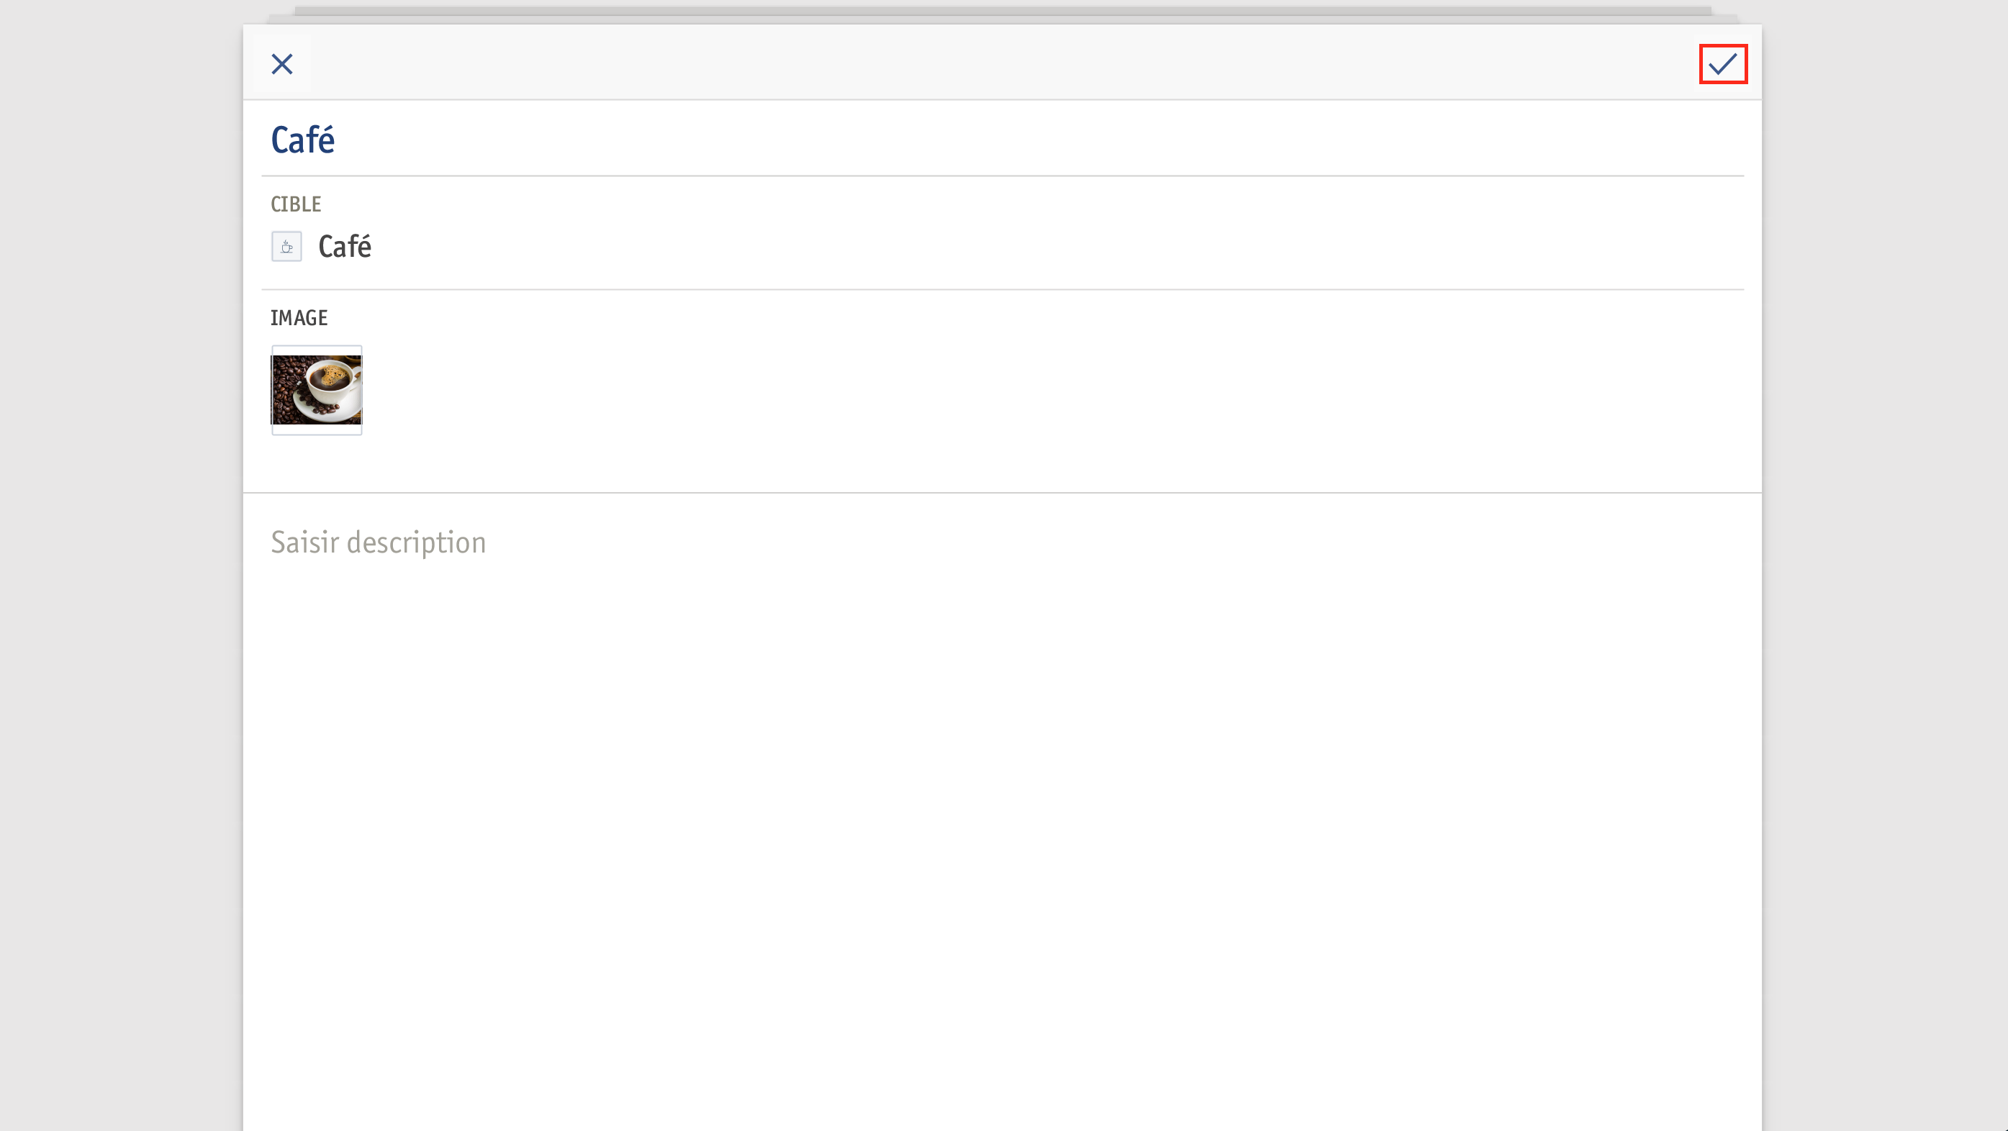This screenshot has width=2008, height=1131.
Task: Click the IMAGE section label
Action: click(299, 318)
